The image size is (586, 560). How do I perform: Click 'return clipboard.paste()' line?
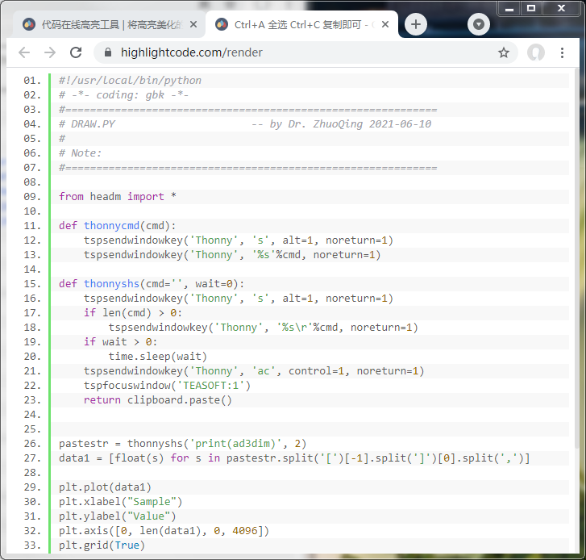click(x=158, y=400)
